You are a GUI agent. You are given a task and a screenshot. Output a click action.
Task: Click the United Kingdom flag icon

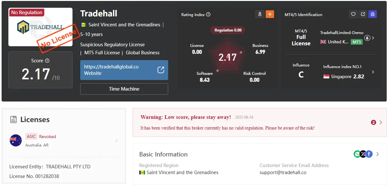323,42
